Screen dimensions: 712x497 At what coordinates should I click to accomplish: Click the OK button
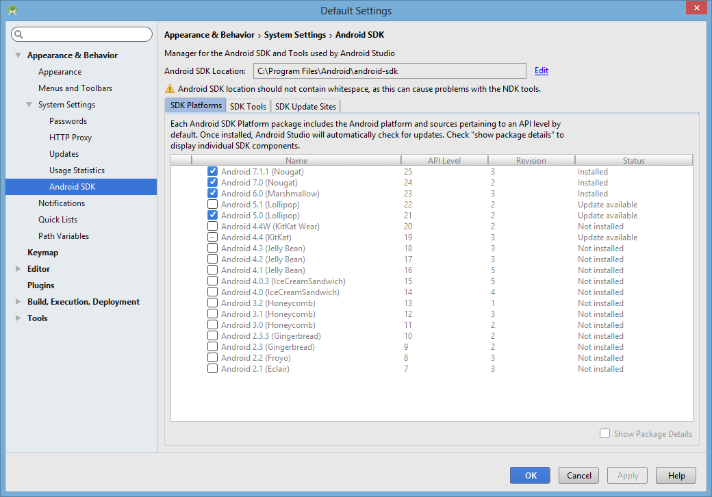(530, 475)
